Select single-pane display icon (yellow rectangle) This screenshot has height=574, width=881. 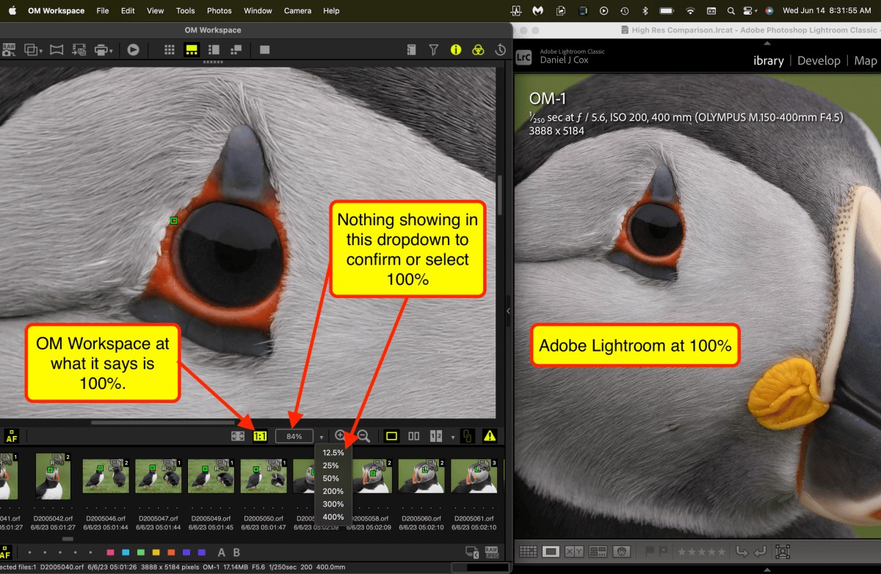click(391, 436)
